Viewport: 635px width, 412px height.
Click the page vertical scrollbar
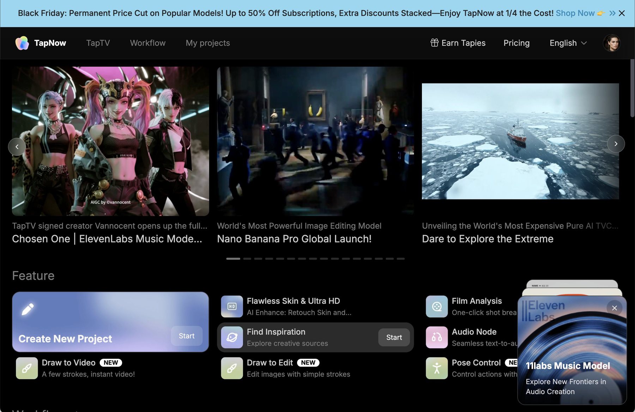[632, 88]
